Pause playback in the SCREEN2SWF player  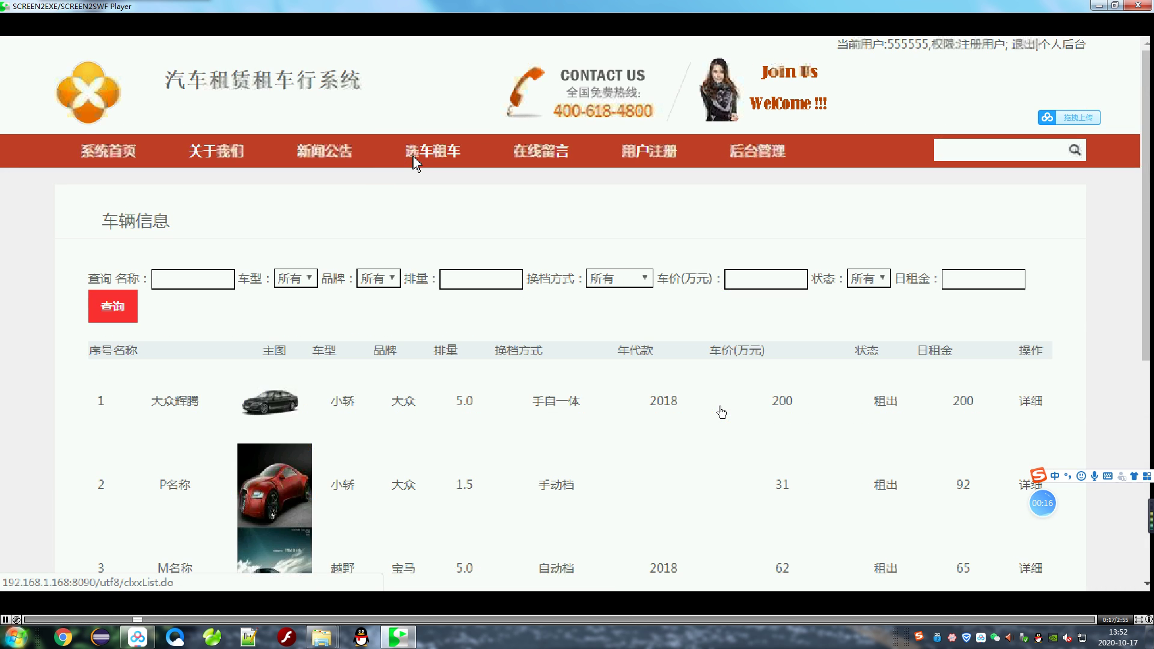point(5,620)
